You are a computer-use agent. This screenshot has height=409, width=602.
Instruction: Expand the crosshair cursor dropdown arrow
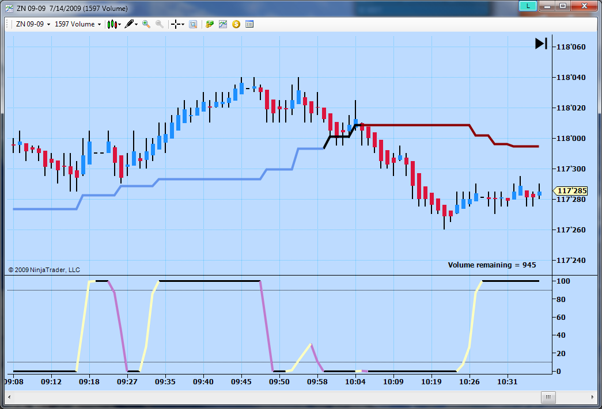183,25
